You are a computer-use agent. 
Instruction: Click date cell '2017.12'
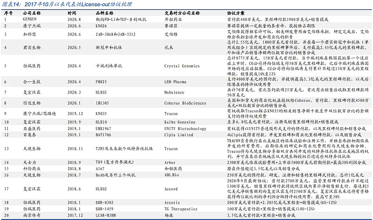75,215
